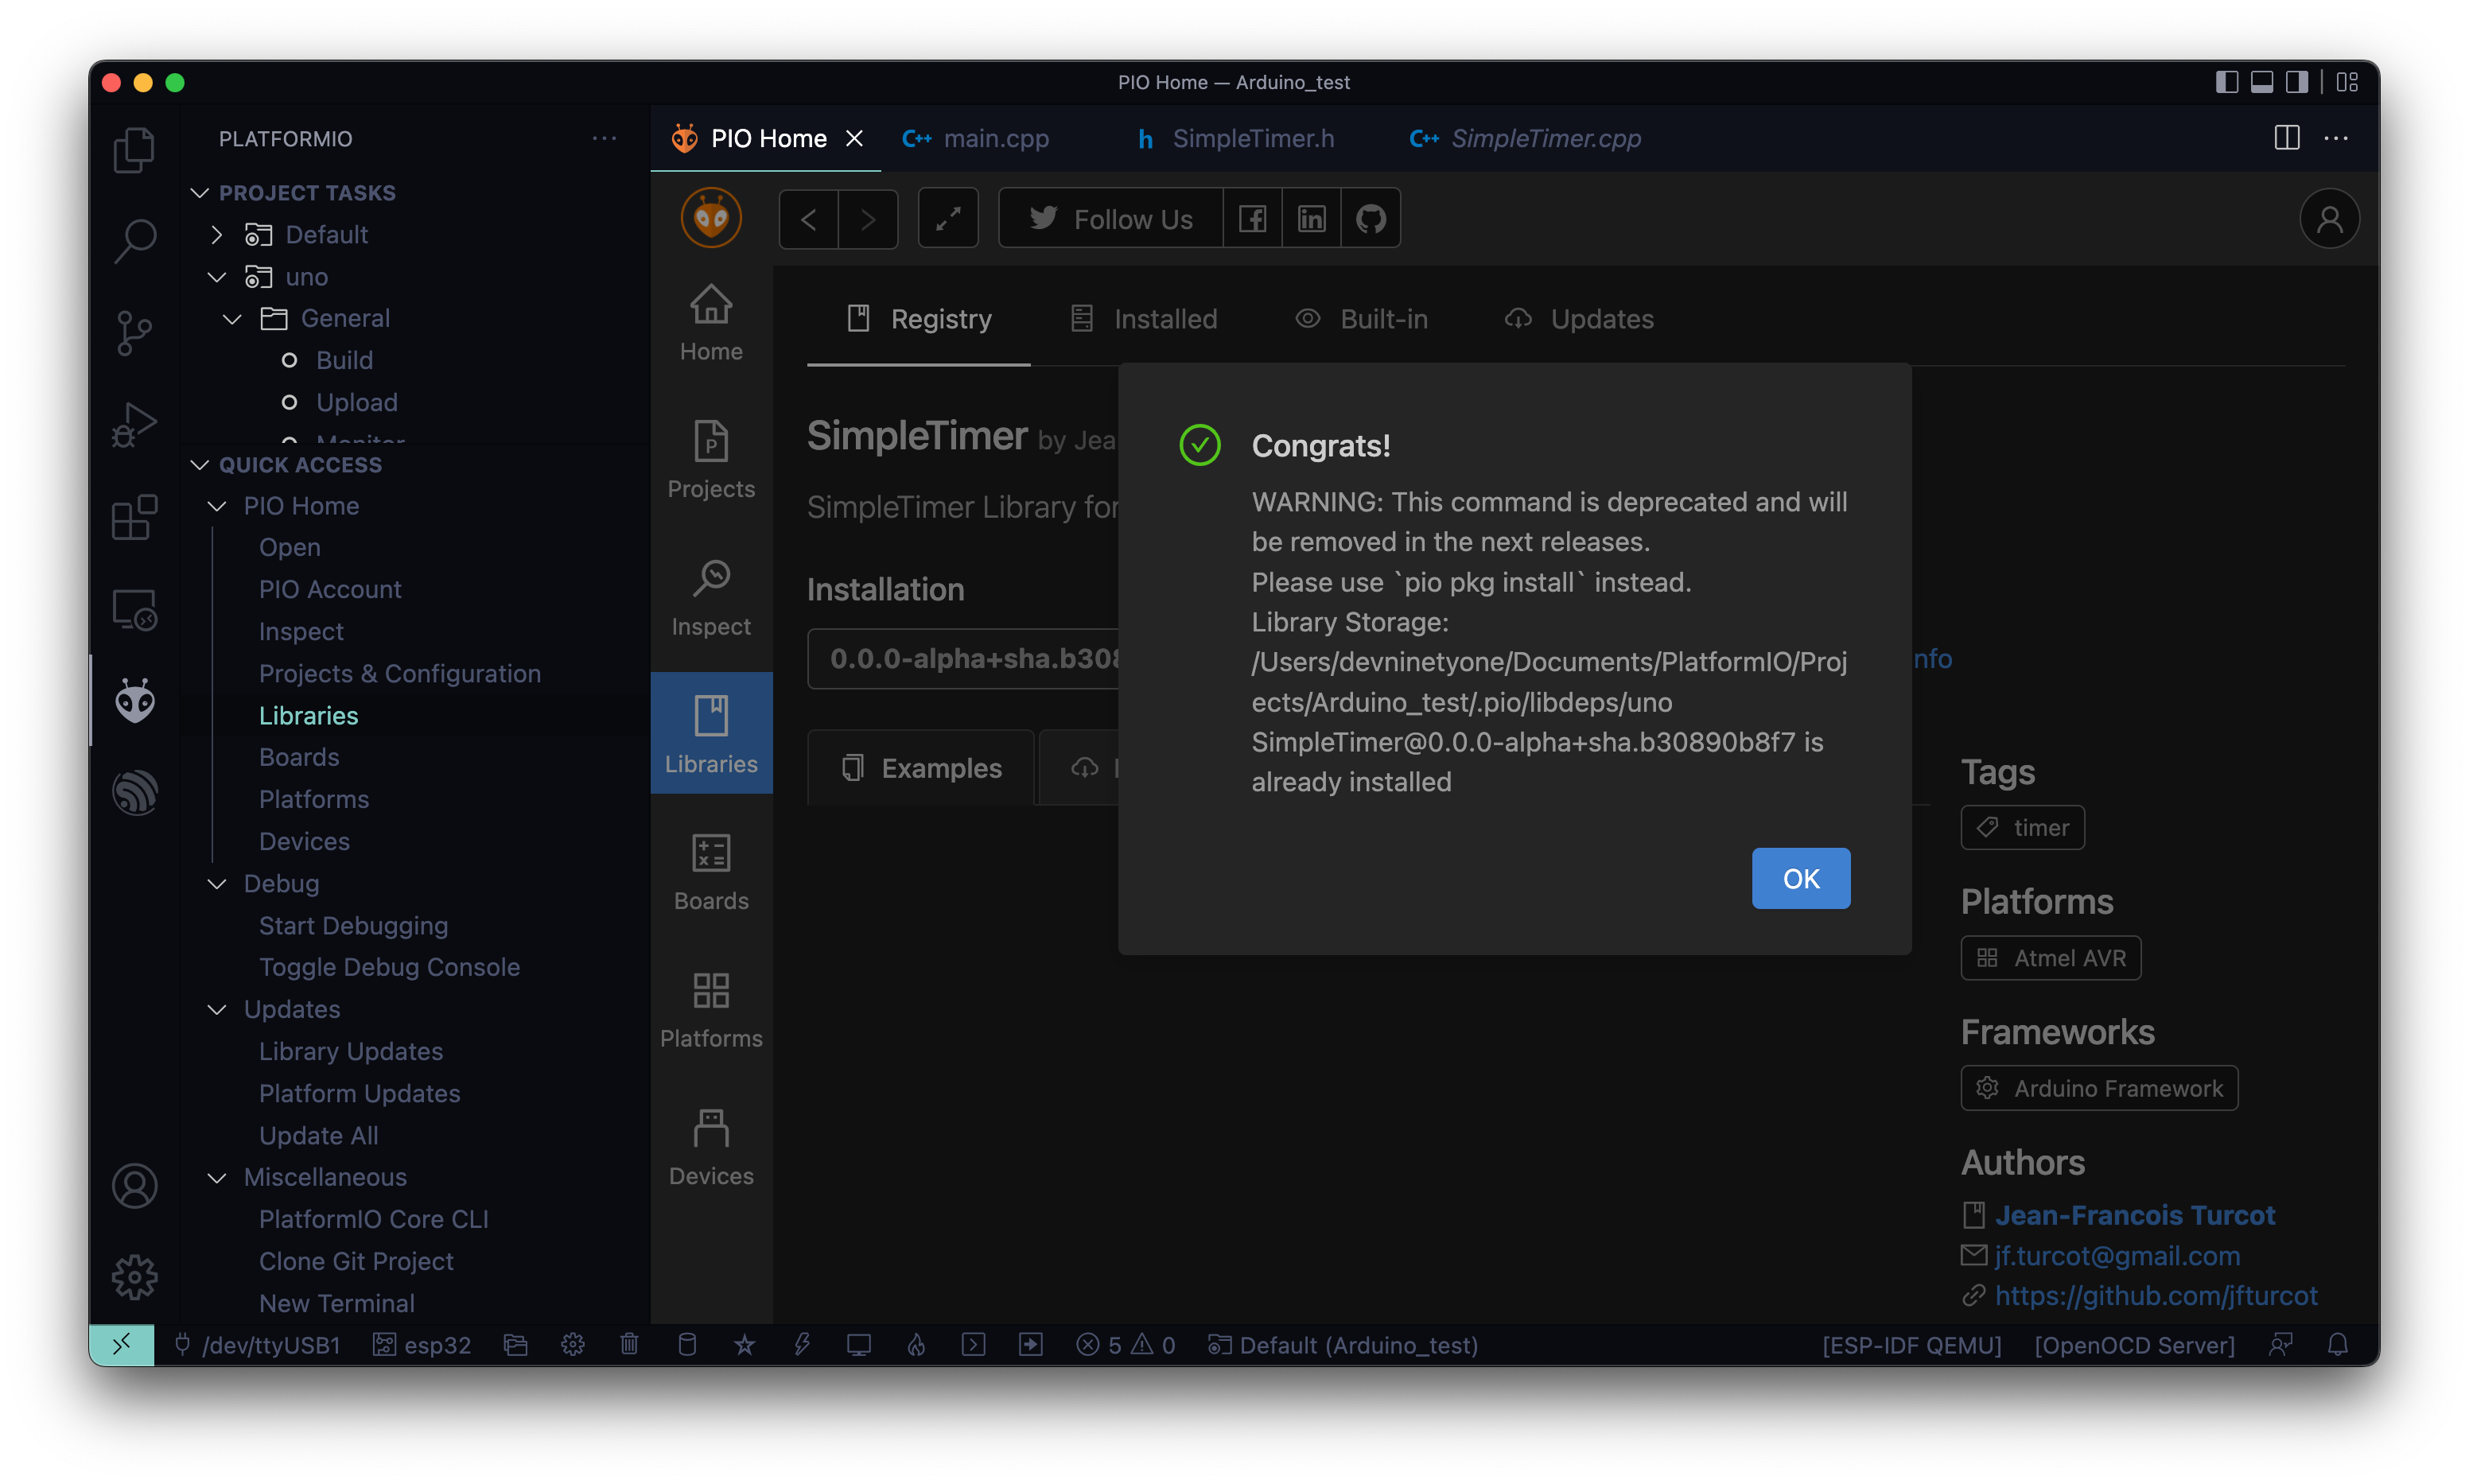This screenshot has width=2469, height=1484.
Task: Toggle the secondary side bar layout button
Action: click(2297, 82)
